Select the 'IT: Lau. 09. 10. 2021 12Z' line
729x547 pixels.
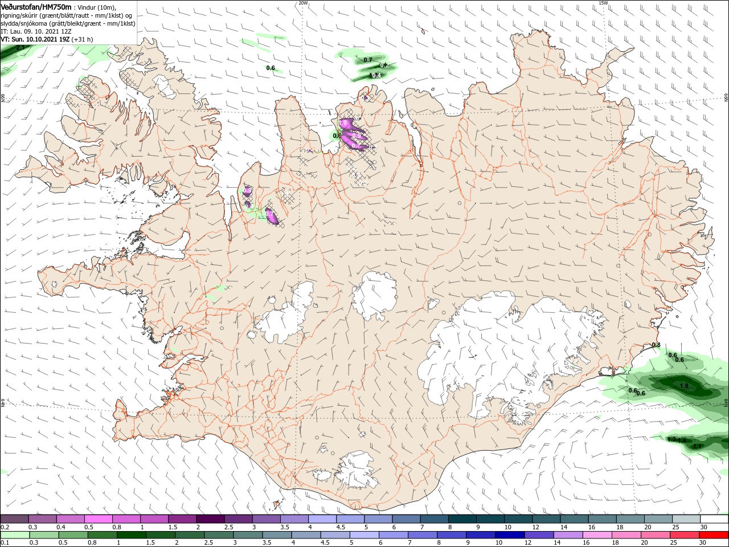click(x=35, y=31)
